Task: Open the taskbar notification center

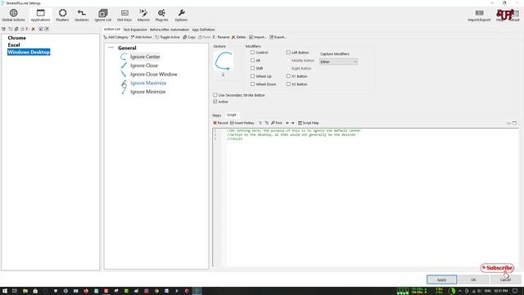Action: [515, 291]
